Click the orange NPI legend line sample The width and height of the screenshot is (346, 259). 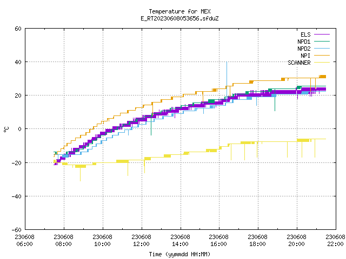(x=322, y=56)
